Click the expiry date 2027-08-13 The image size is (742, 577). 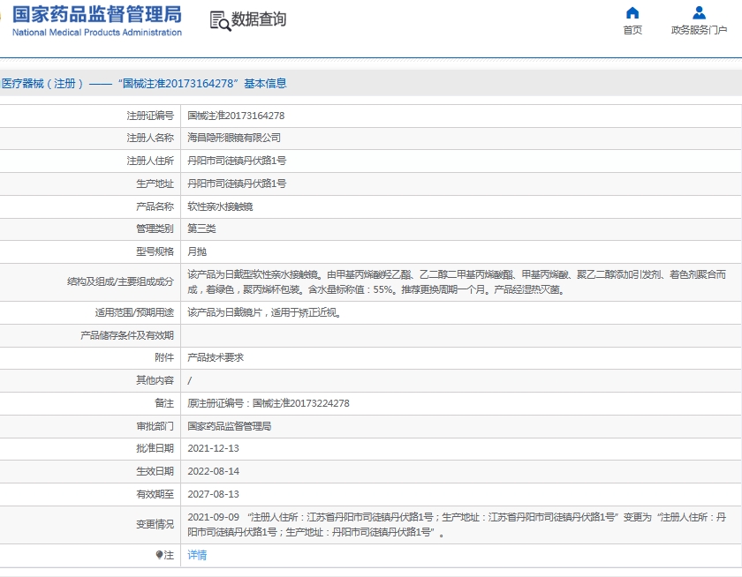(x=214, y=494)
